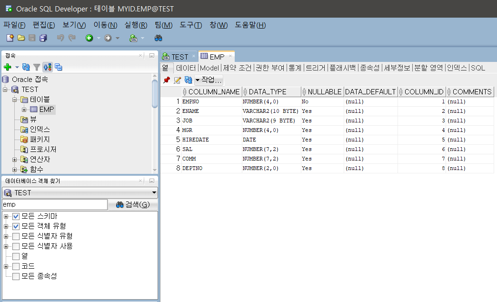Click the collapse-all icon in connections toolbar
The height and width of the screenshot is (302, 497).
[x=59, y=67]
